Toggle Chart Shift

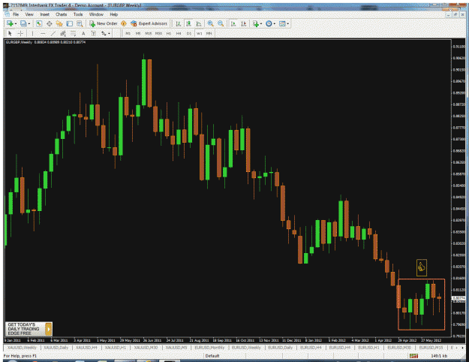pos(243,23)
